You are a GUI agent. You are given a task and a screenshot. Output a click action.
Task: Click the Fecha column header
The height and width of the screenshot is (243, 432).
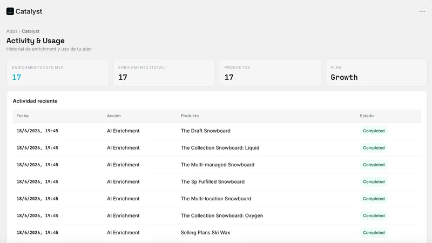pos(22,116)
